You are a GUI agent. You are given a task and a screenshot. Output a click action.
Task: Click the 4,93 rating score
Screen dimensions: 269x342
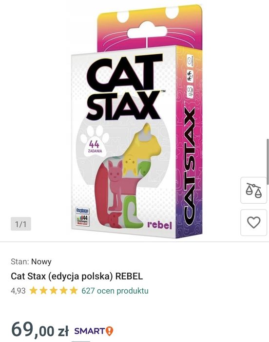coord(18,291)
